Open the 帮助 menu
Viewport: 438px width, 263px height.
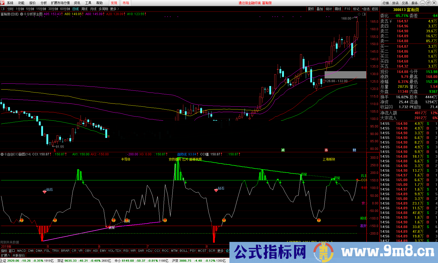pyautogui.click(x=99, y=3)
